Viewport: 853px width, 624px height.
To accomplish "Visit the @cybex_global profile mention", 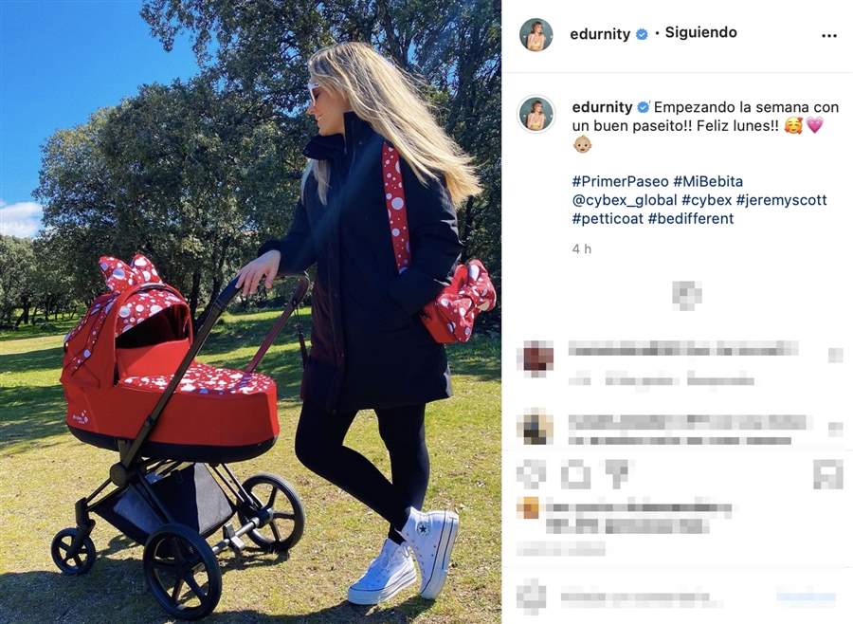I will pyautogui.click(x=625, y=200).
